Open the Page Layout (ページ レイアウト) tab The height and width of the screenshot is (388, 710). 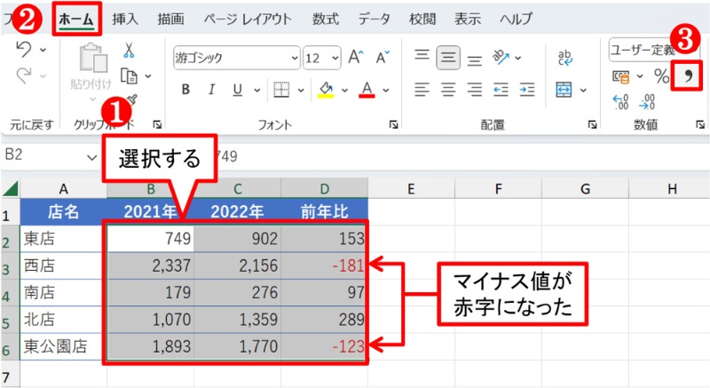tap(248, 19)
